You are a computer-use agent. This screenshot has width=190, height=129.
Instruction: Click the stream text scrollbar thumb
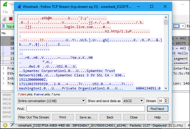point(166,22)
